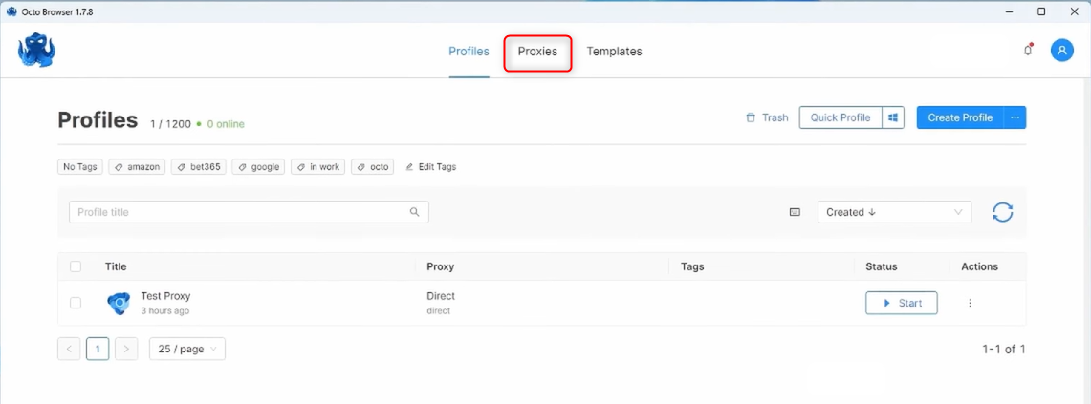Go to the next page arrow
The image size is (1091, 404).
pyautogui.click(x=126, y=349)
